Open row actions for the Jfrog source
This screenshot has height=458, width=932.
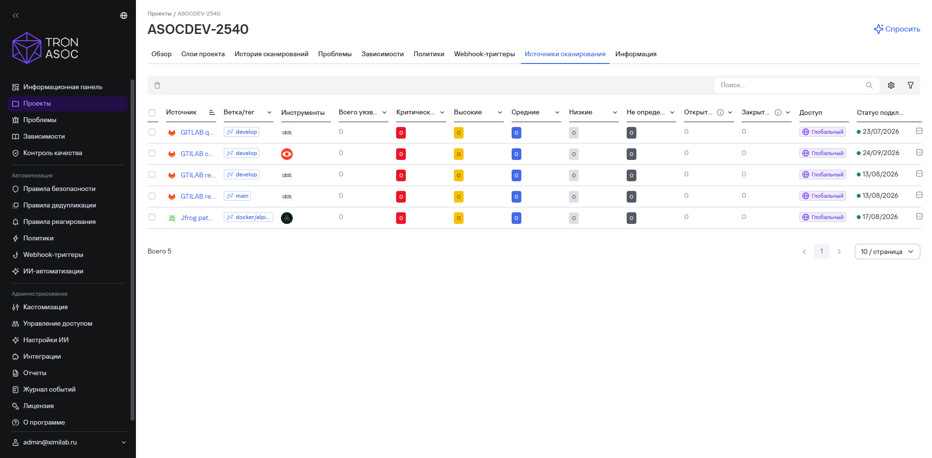pyautogui.click(x=919, y=217)
